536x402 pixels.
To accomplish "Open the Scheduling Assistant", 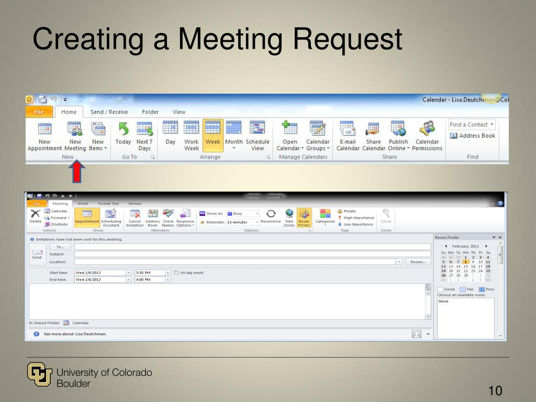I will tap(111, 218).
